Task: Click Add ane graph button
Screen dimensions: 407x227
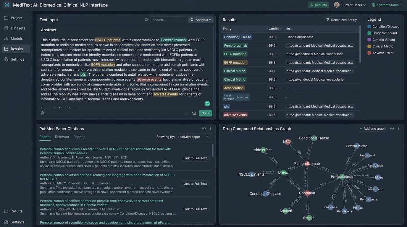Action: tap(373, 129)
